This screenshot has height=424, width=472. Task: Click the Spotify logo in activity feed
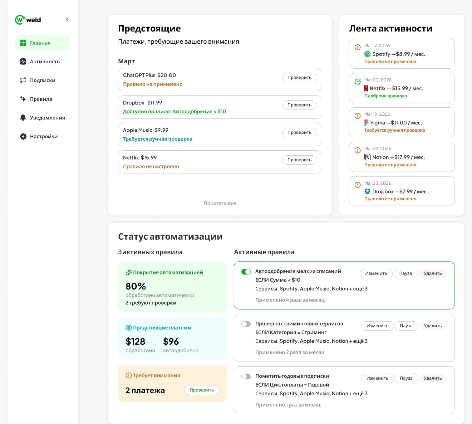(367, 54)
